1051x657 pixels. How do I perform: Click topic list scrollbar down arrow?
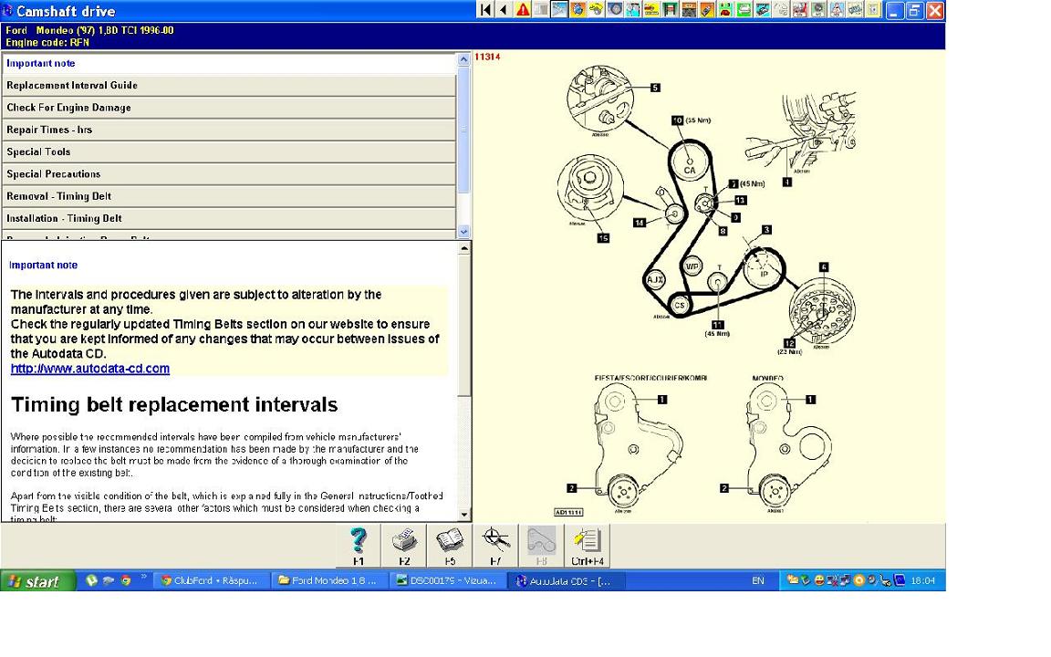[463, 232]
